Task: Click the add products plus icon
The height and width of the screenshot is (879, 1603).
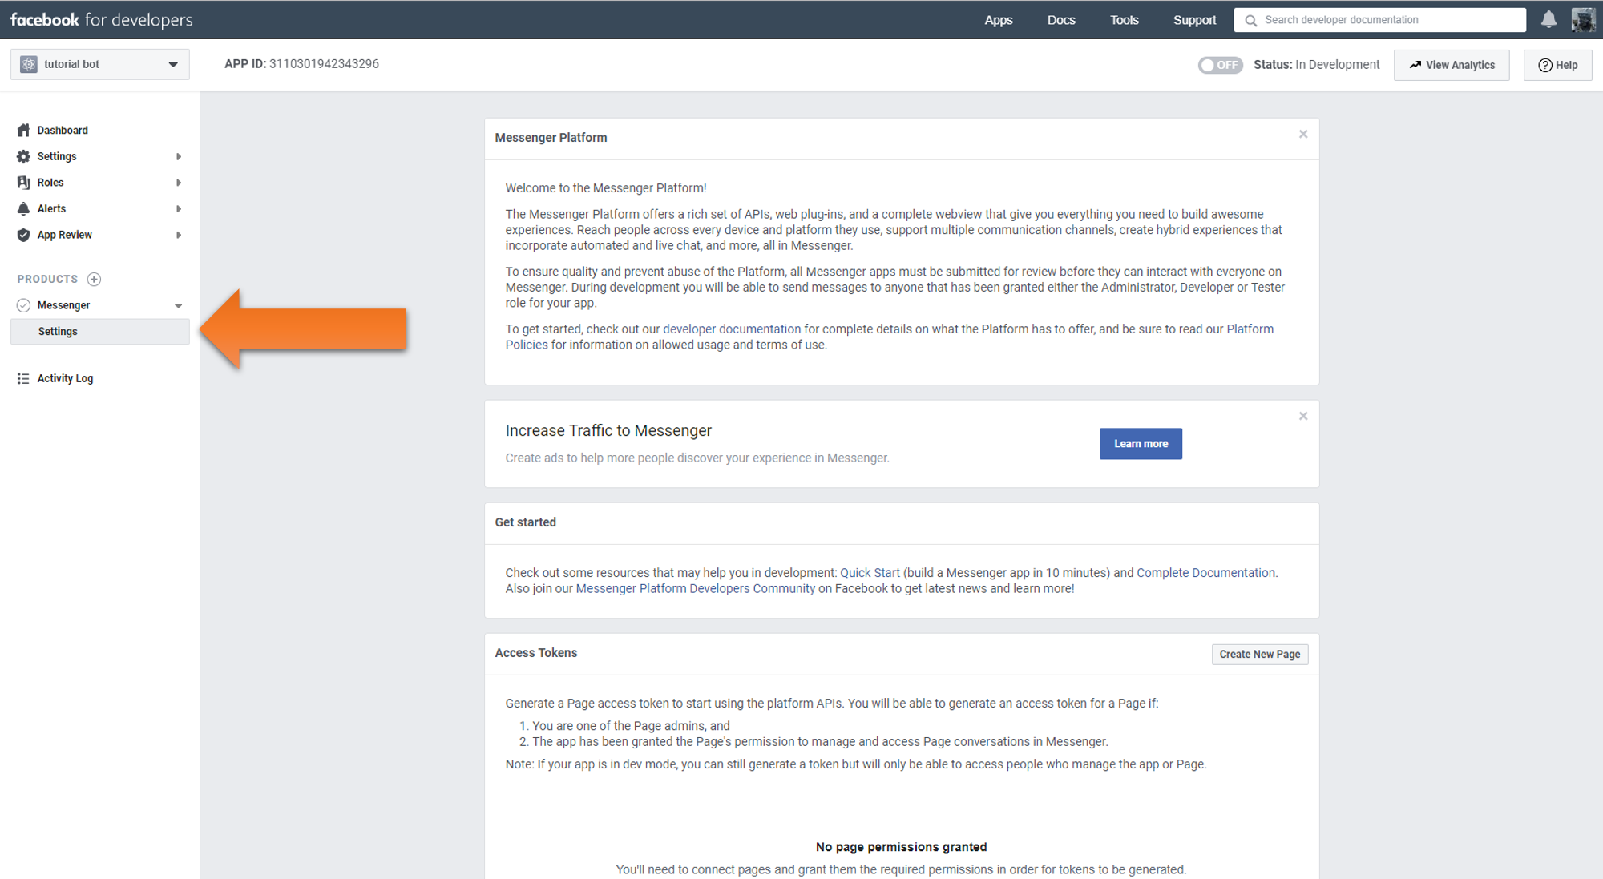Action: click(x=94, y=279)
